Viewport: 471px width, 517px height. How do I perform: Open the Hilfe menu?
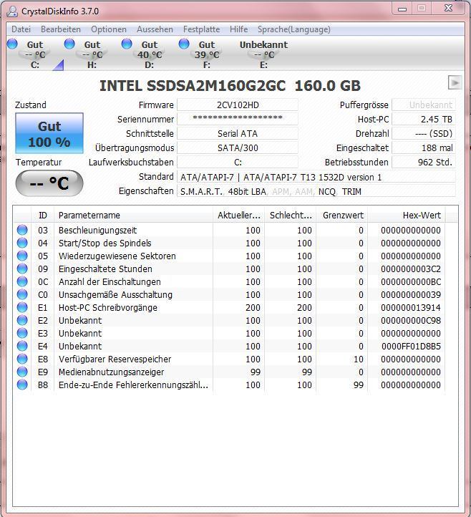(238, 29)
